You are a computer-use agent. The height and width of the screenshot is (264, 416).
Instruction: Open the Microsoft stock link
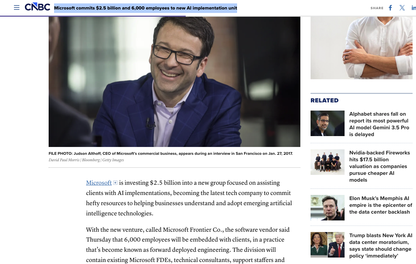tap(99, 183)
